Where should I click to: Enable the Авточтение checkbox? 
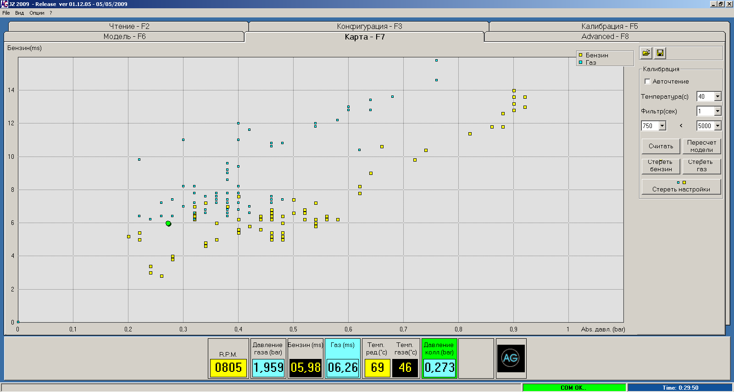coord(648,82)
